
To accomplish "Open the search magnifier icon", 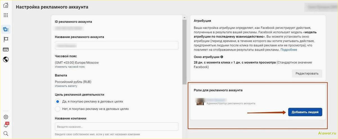I will click(x=6, y=133).
